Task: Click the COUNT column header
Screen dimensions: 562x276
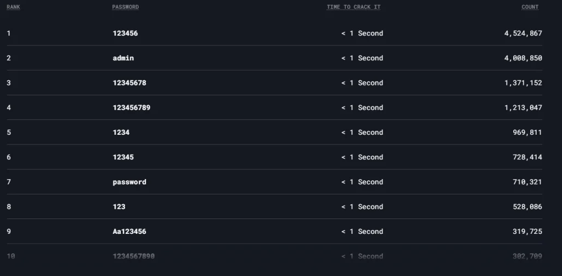Action: pos(530,7)
